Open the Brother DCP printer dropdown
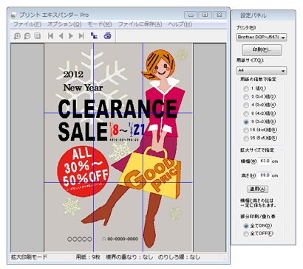303x269 pixels. pyautogui.click(x=262, y=38)
